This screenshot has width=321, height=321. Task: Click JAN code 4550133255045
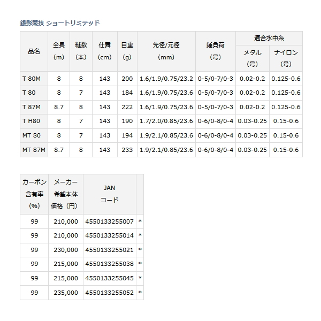pos(110,278)
